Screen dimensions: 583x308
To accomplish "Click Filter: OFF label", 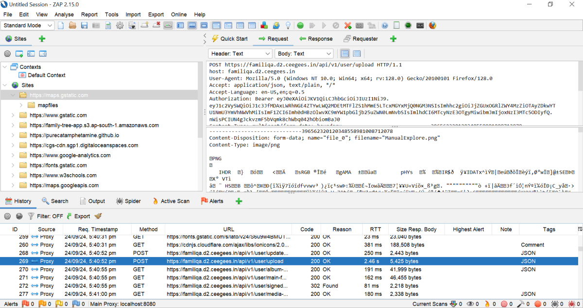I will click(x=50, y=216).
